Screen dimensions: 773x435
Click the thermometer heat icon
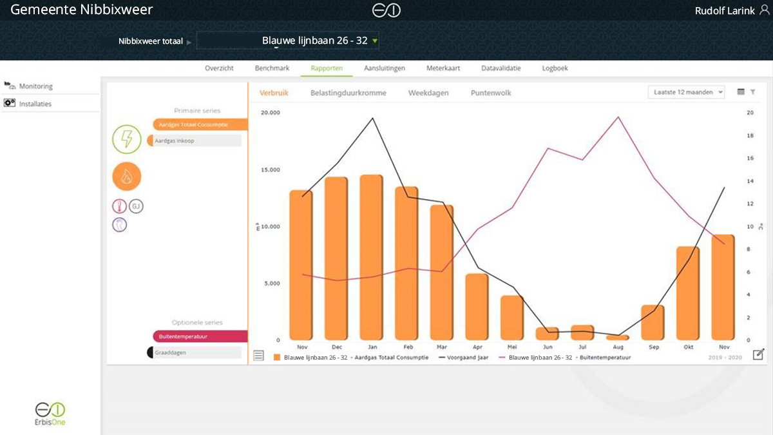pyautogui.click(x=120, y=206)
